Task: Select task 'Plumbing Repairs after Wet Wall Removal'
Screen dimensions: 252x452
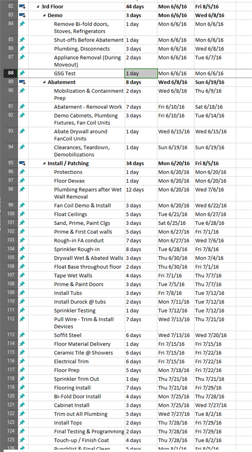Action: tap(88, 193)
